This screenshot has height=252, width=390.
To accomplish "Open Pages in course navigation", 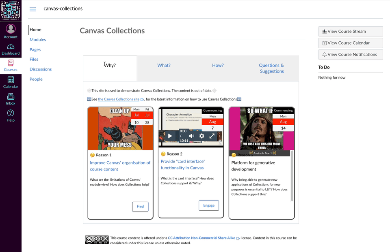I will click(x=35, y=49).
